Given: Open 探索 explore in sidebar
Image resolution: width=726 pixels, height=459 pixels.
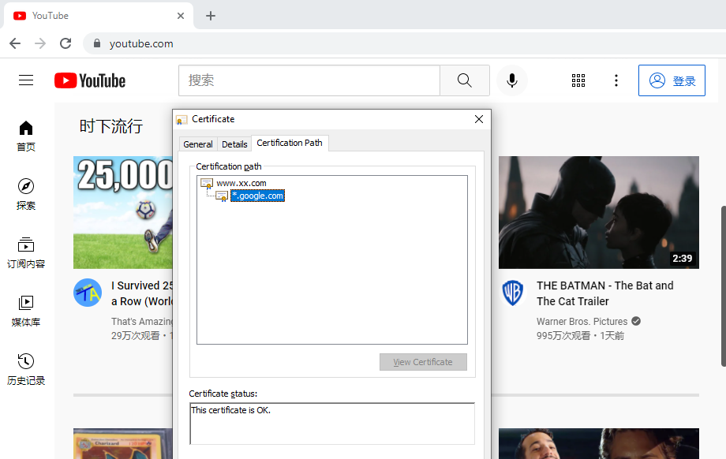Looking at the screenshot, I should (26, 194).
